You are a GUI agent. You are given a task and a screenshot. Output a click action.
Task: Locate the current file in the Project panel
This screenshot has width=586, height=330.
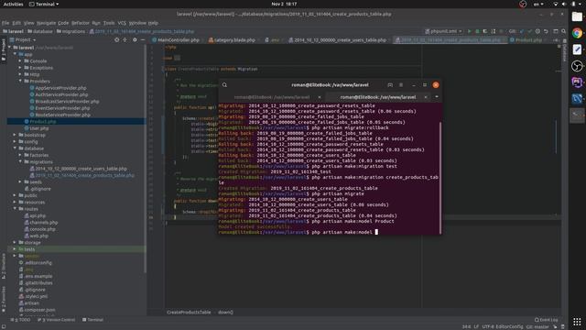click(x=117, y=39)
